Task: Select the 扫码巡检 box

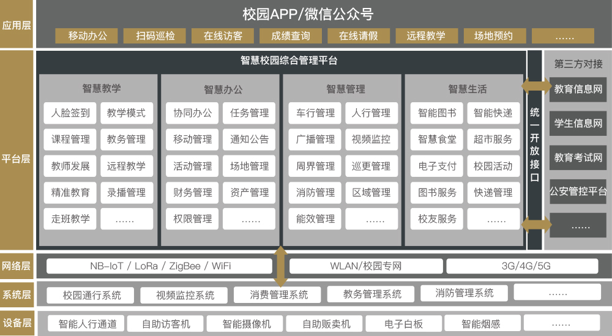Action: click(155, 36)
